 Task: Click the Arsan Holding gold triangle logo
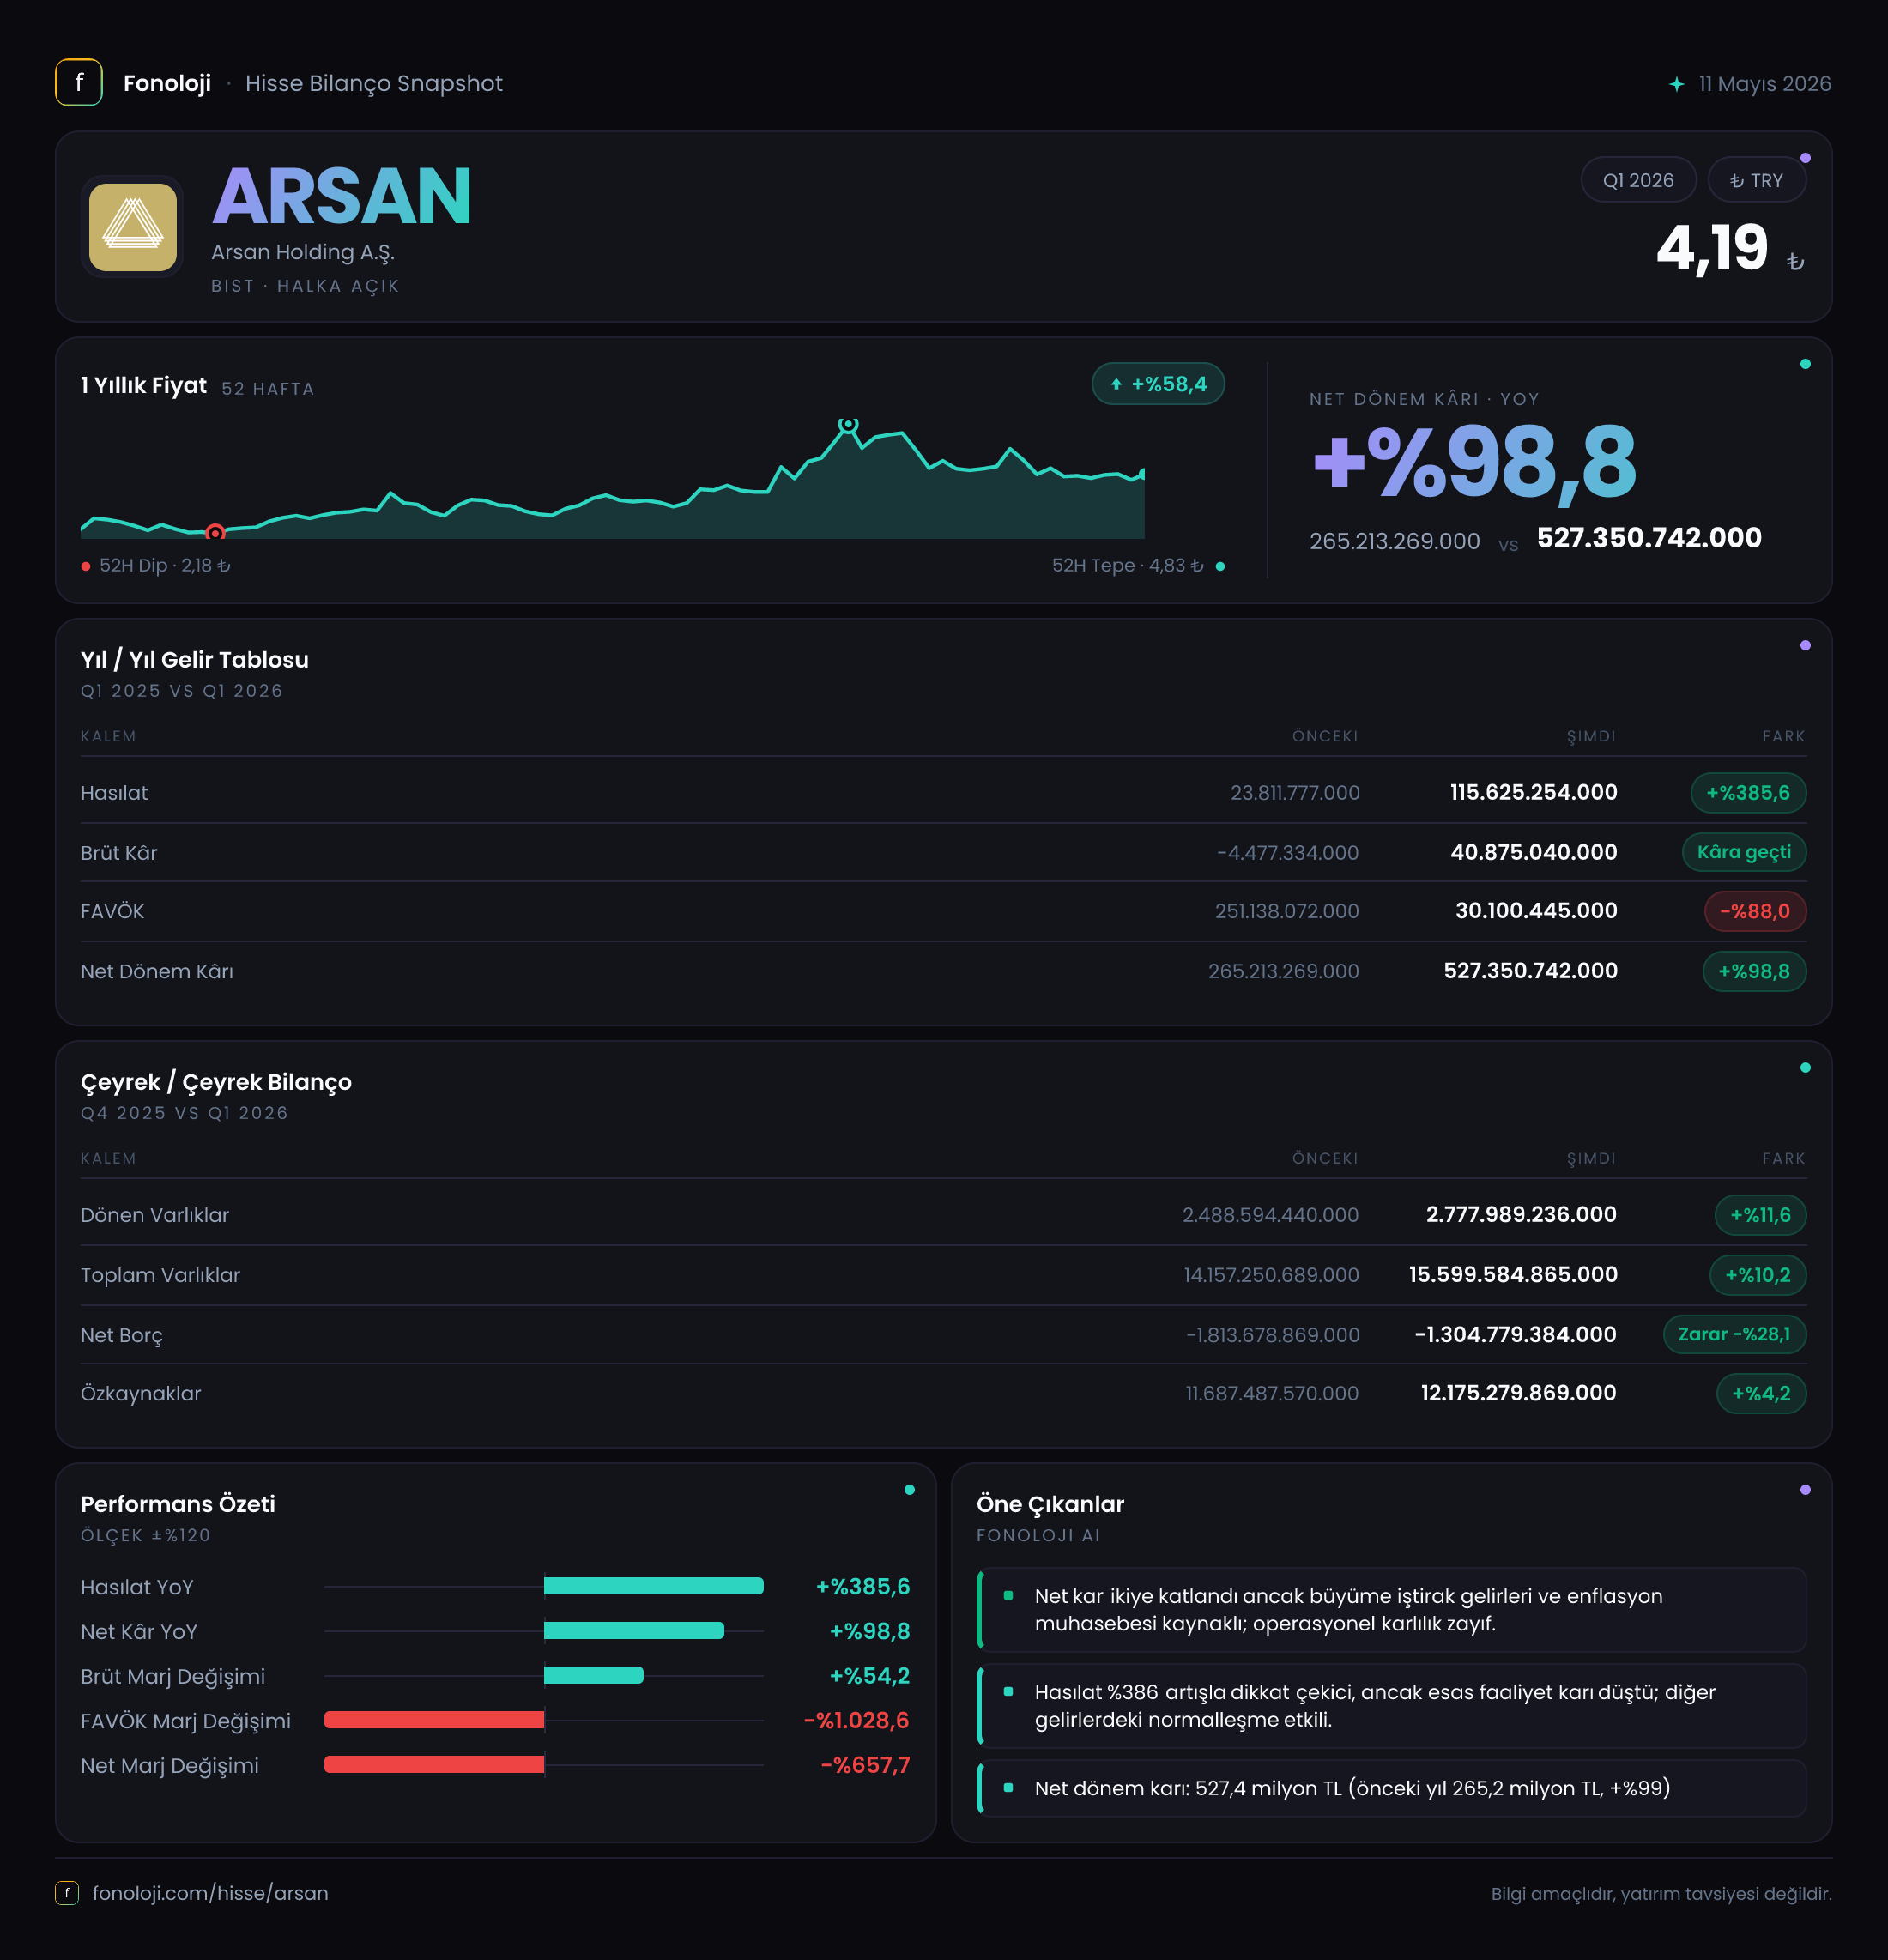tap(133, 227)
